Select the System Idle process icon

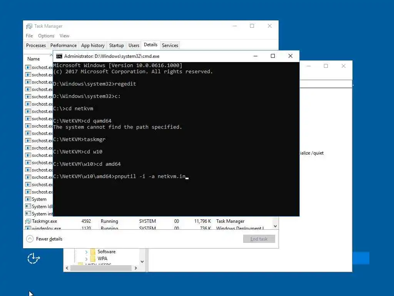(28, 207)
